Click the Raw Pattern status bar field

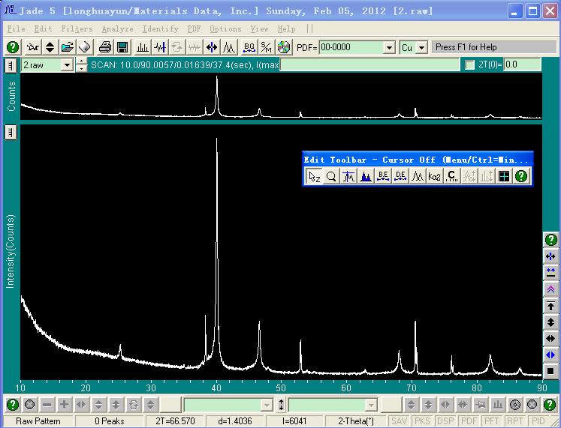pos(38,421)
